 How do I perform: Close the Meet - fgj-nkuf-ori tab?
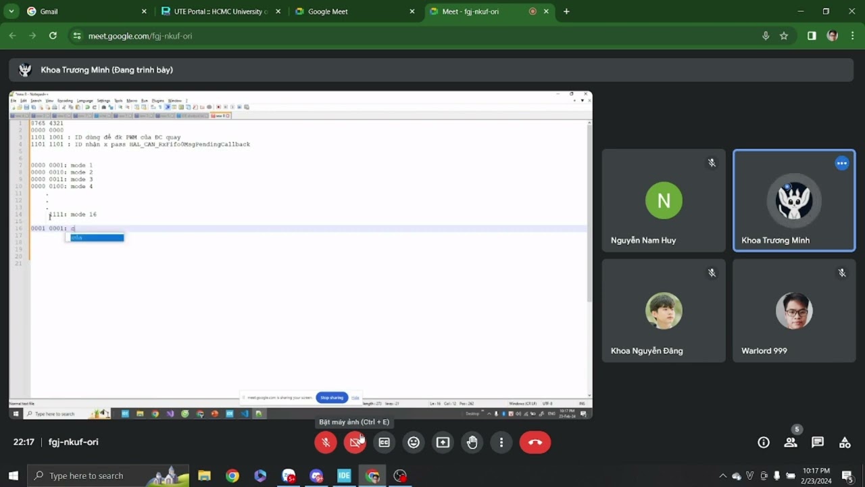click(x=546, y=11)
